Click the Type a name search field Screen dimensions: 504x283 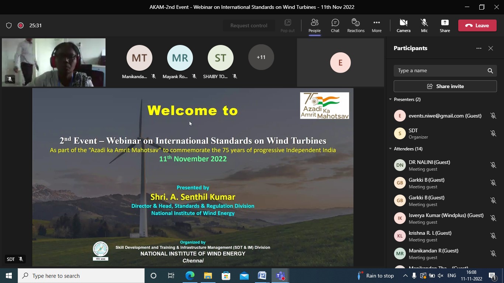pos(441,71)
